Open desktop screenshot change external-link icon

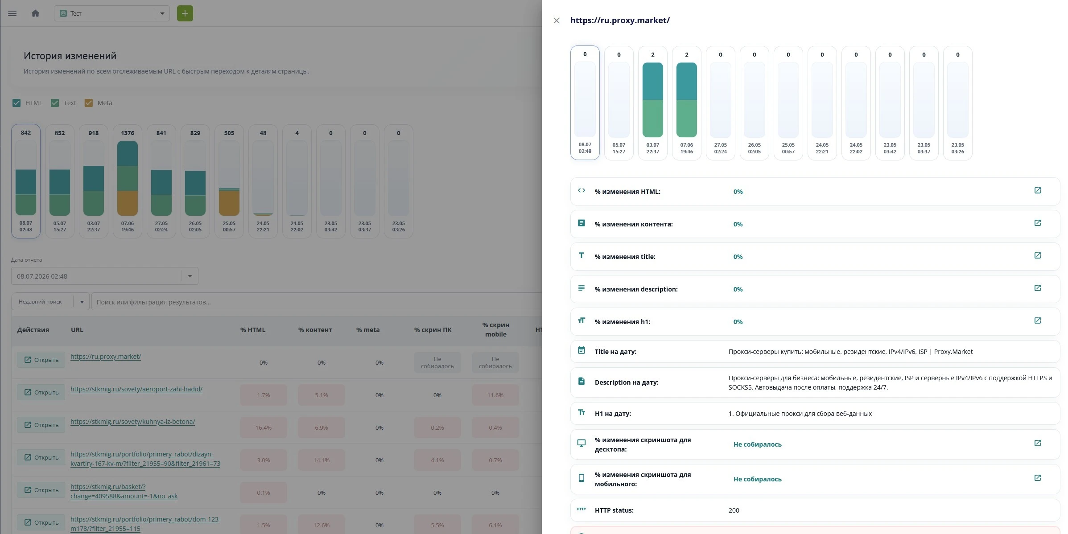[1037, 444]
